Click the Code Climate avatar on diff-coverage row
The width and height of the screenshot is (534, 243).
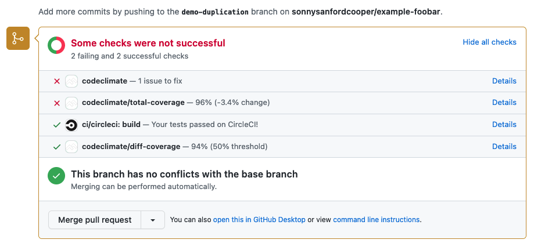pos(71,147)
